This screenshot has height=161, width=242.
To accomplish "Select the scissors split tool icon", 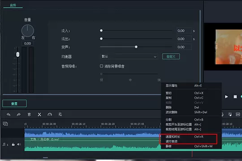I will pos(39,114).
